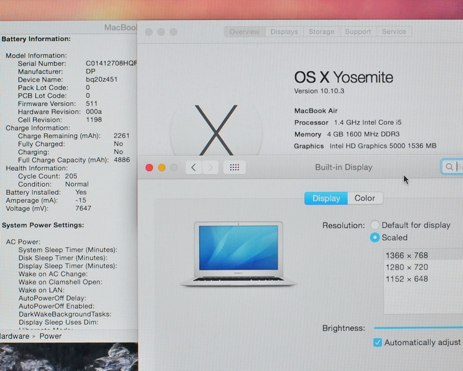Click in the Built-in Display search field
This screenshot has width=463, height=371.
[x=452, y=167]
